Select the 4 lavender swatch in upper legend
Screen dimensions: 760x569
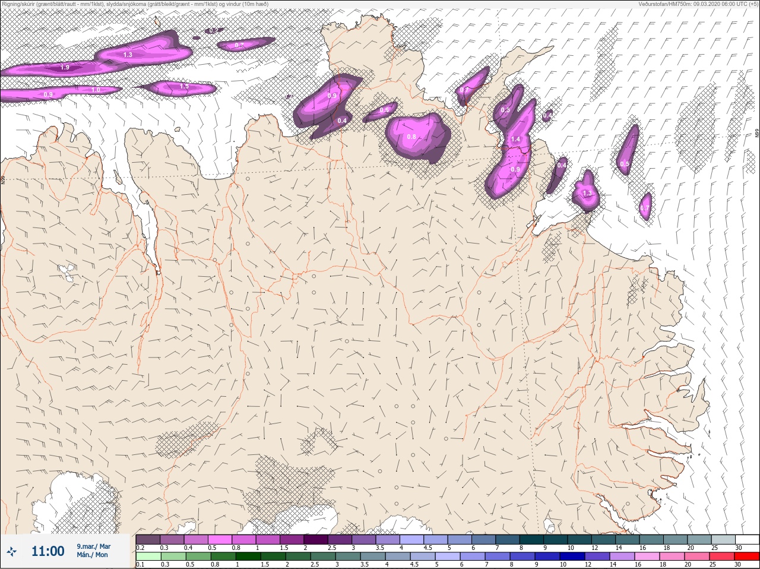pyautogui.click(x=412, y=539)
